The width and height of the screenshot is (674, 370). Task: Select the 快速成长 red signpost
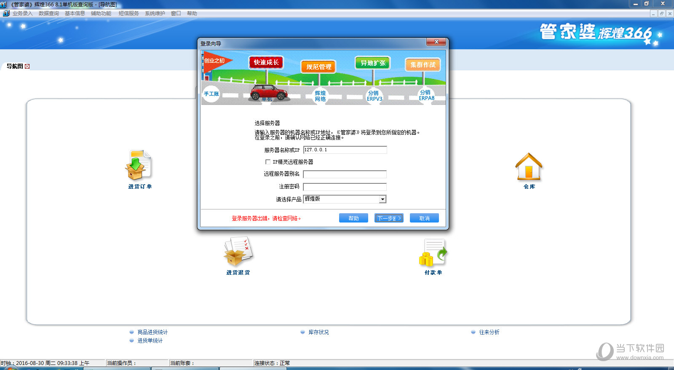(266, 62)
